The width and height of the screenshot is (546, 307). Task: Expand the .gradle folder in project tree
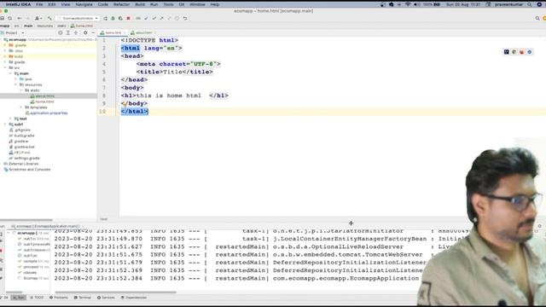coord(5,45)
